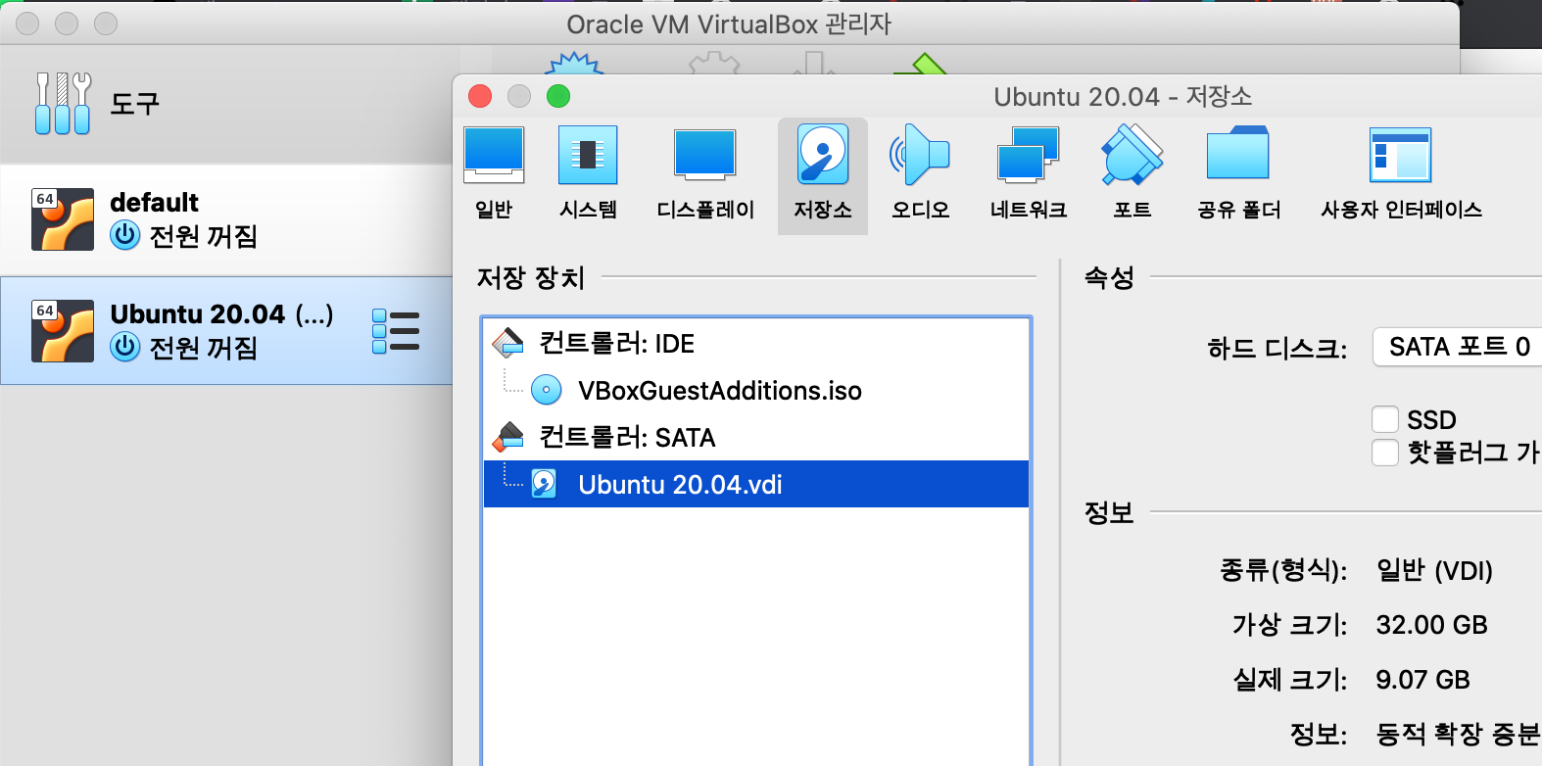
Task: Toggle the 핫플러그 가능 (hot-pluggable) checkbox
Action: 1385,453
